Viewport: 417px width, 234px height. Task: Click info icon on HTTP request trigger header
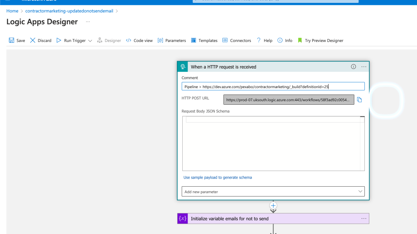353,67
